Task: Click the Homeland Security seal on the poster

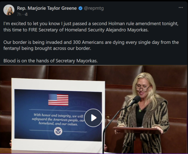Action: coord(58,131)
